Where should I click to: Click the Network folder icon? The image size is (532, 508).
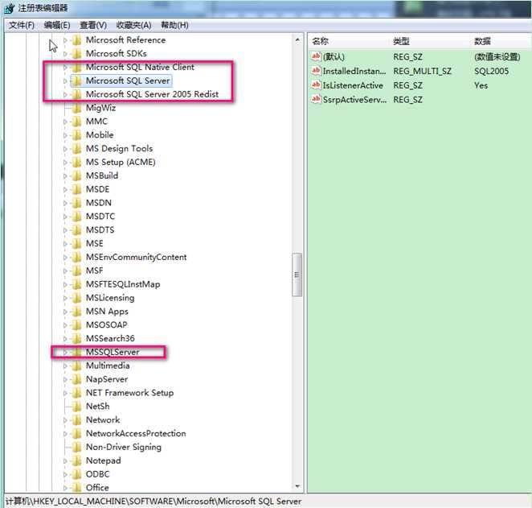[x=77, y=420]
